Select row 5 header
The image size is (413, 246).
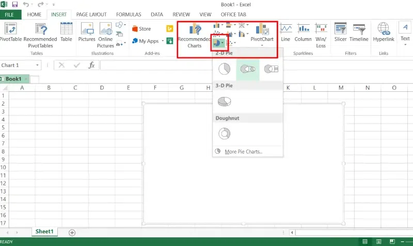click(3, 127)
